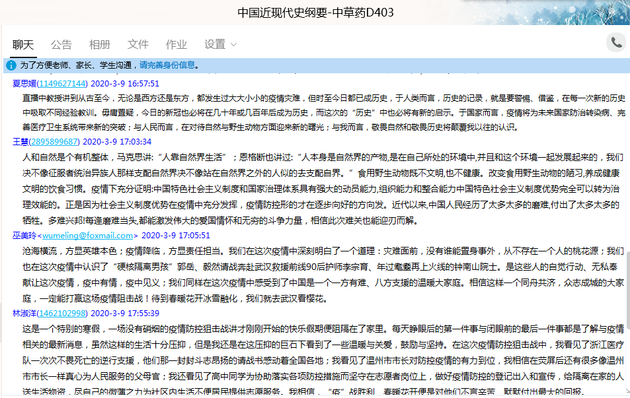Expand the 设置 dropdown menu

(220, 44)
